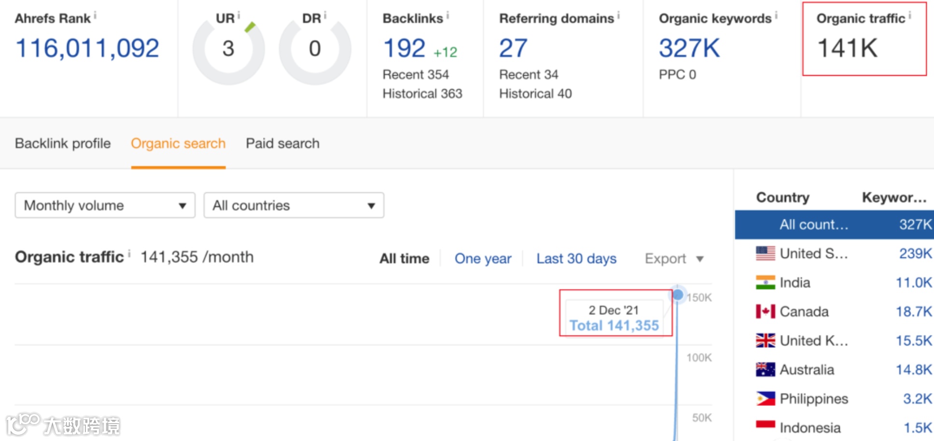Switch chart to One year

click(483, 259)
